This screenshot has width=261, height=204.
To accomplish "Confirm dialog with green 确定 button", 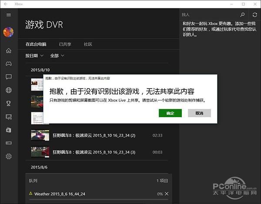I will 170,113.
